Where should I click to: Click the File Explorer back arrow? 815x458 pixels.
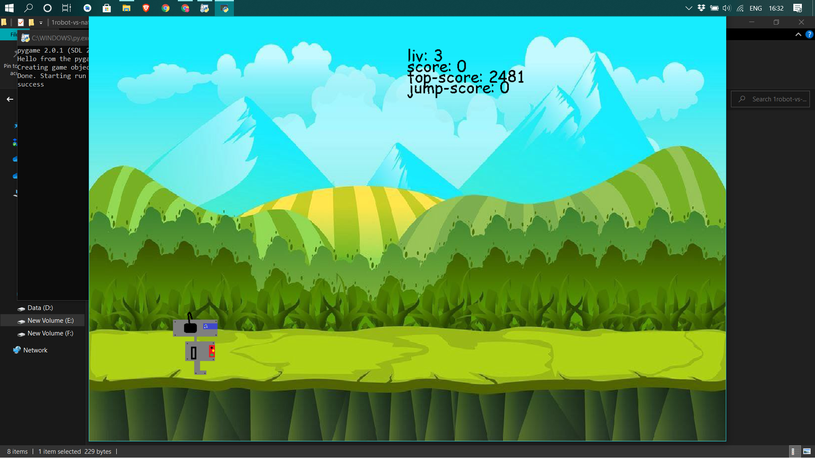[10, 99]
